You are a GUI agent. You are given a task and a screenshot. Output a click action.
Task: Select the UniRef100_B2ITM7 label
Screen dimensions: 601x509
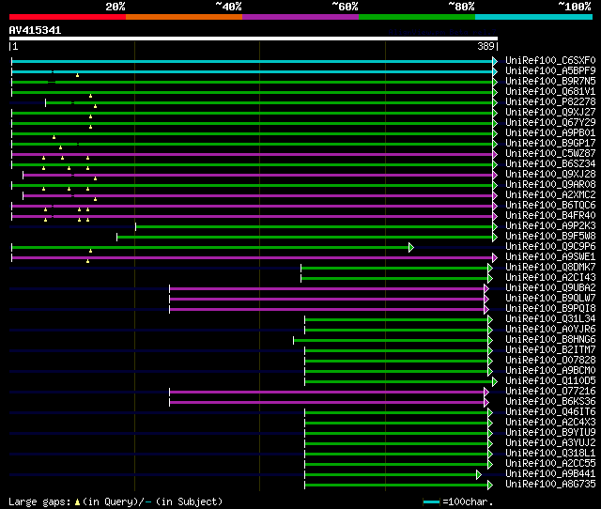click(550, 350)
